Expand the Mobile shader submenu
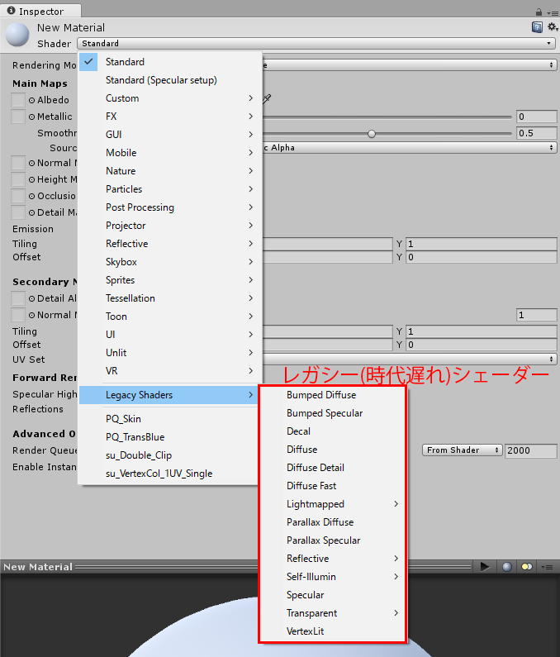This screenshot has width=560, height=657. point(170,153)
